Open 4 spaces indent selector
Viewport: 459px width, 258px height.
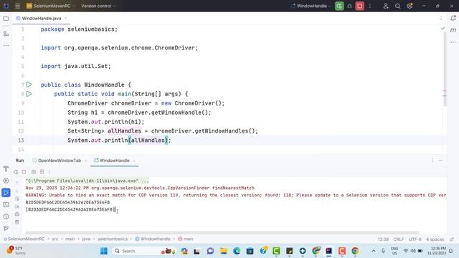[435, 239]
